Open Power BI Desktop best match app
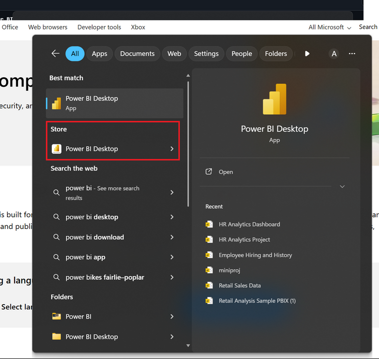This screenshot has height=359, width=379. click(115, 103)
